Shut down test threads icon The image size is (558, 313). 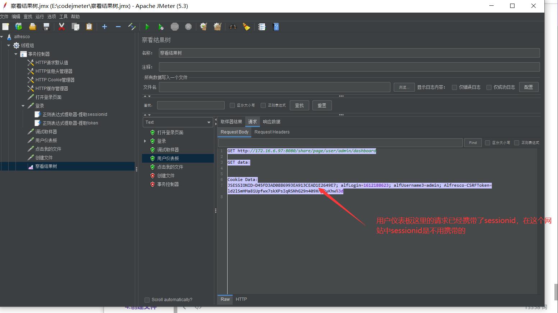188,27
